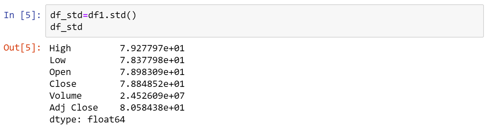The height and width of the screenshot is (125, 487).
Task: Click the equals sign operator in code
Action: [85, 15]
